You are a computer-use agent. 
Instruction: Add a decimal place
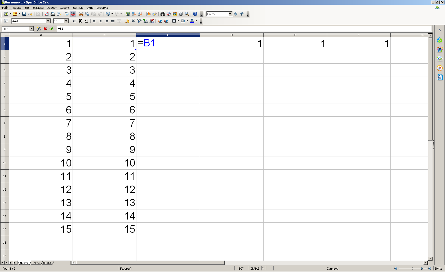[145, 21]
